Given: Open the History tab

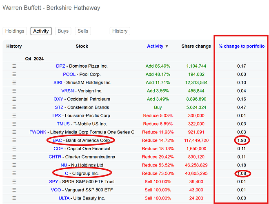Looking at the screenshot, I should click(120, 31).
